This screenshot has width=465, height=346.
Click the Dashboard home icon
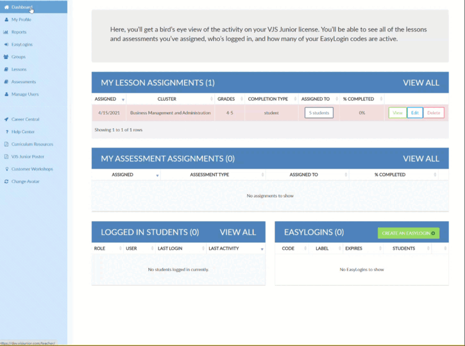6,7
